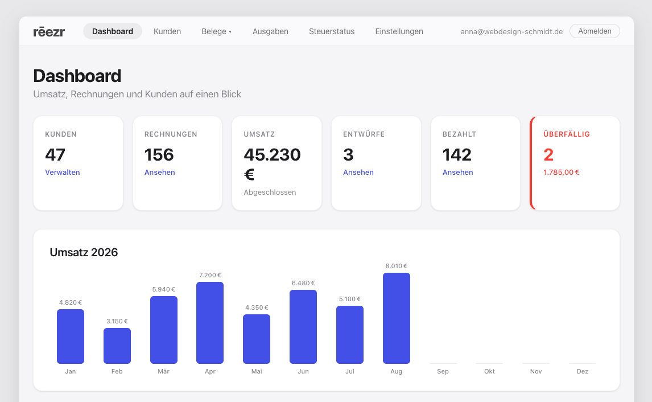Click the Entwürfe count 3

[348, 155]
